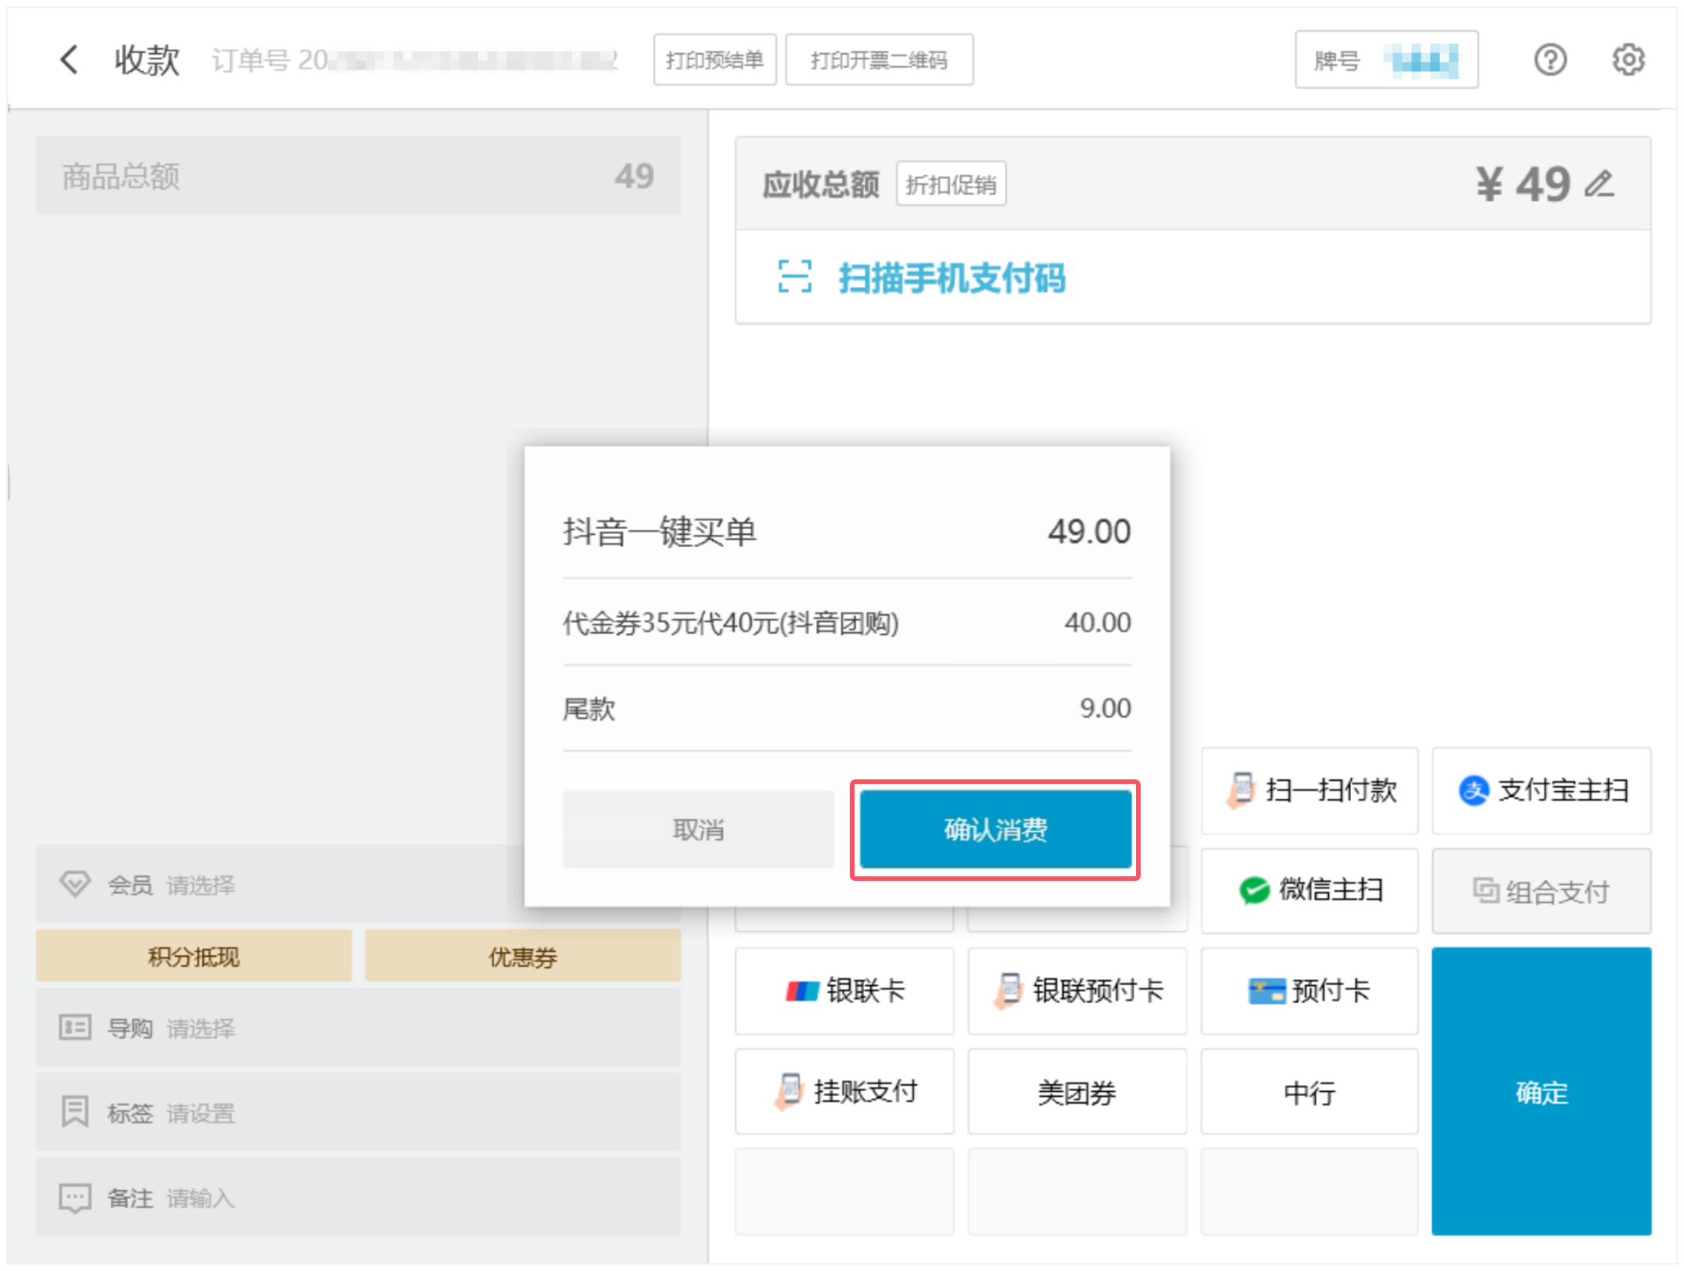The width and height of the screenshot is (1684, 1271).
Task: Select the 支付宝主扫 payment option
Action: (1541, 790)
